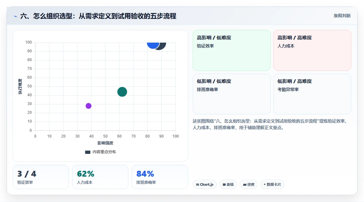Select the 高影响 / 低难度 quadrant card
Viewport: 364px width, 202px height.
click(x=232, y=50)
